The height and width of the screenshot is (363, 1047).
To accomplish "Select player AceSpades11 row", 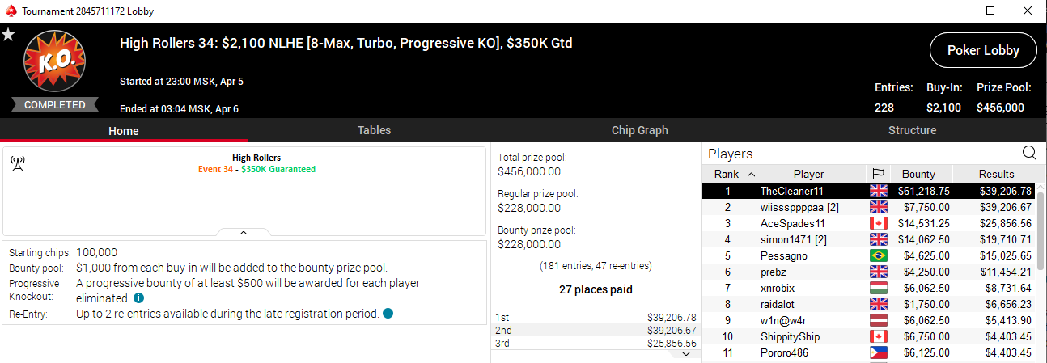I will point(792,223).
